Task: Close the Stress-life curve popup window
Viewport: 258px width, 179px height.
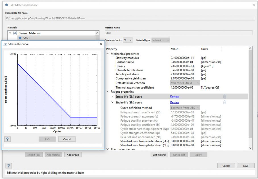Action: point(101,44)
